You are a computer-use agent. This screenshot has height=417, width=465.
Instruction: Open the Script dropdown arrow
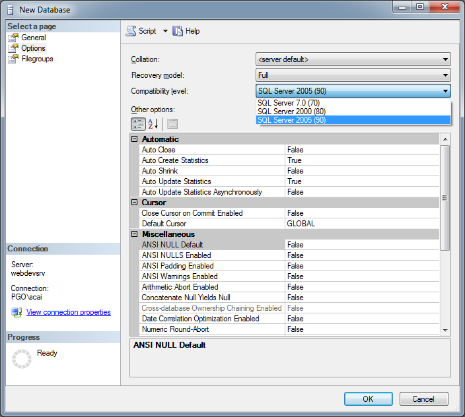(165, 31)
